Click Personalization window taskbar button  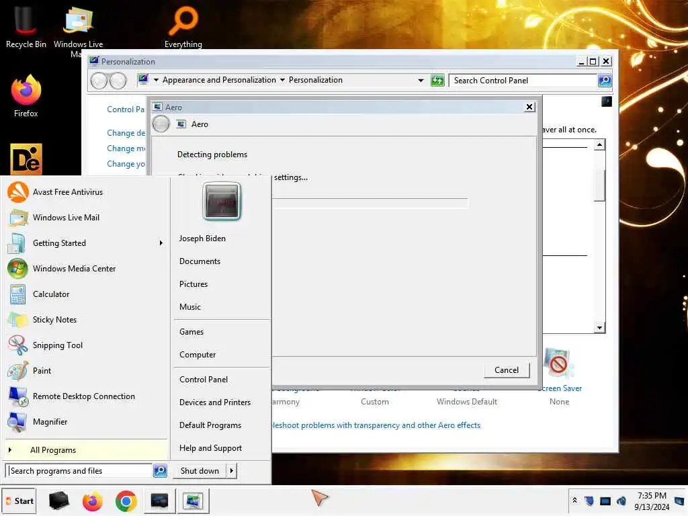[193, 501]
